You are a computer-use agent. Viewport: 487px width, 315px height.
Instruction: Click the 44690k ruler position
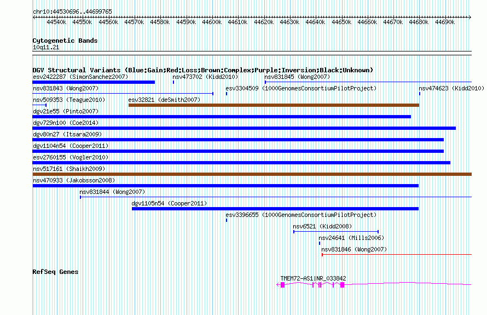(x=445, y=22)
